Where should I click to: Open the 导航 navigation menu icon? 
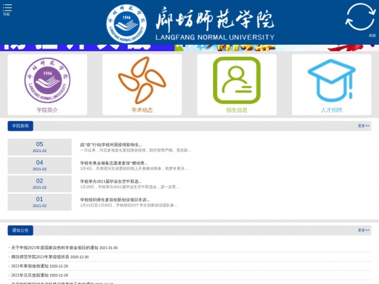tap(7, 9)
